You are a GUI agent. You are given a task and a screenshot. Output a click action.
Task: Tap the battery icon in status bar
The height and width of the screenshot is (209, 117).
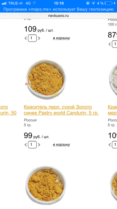[109, 3]
